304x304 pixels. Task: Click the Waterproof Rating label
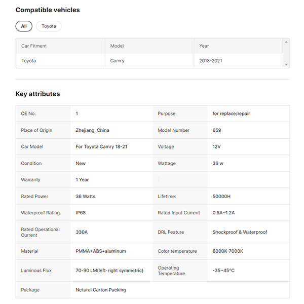point(41,213)
